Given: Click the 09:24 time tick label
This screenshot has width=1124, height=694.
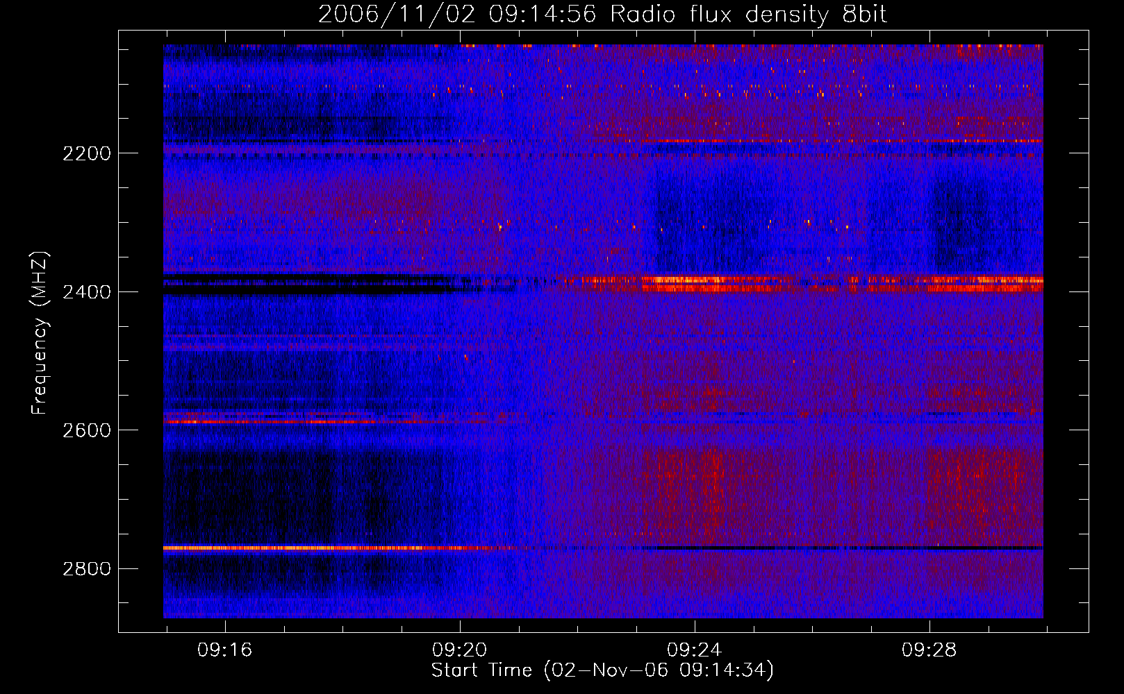Looking at the screenshot, I should pos(695,650).
